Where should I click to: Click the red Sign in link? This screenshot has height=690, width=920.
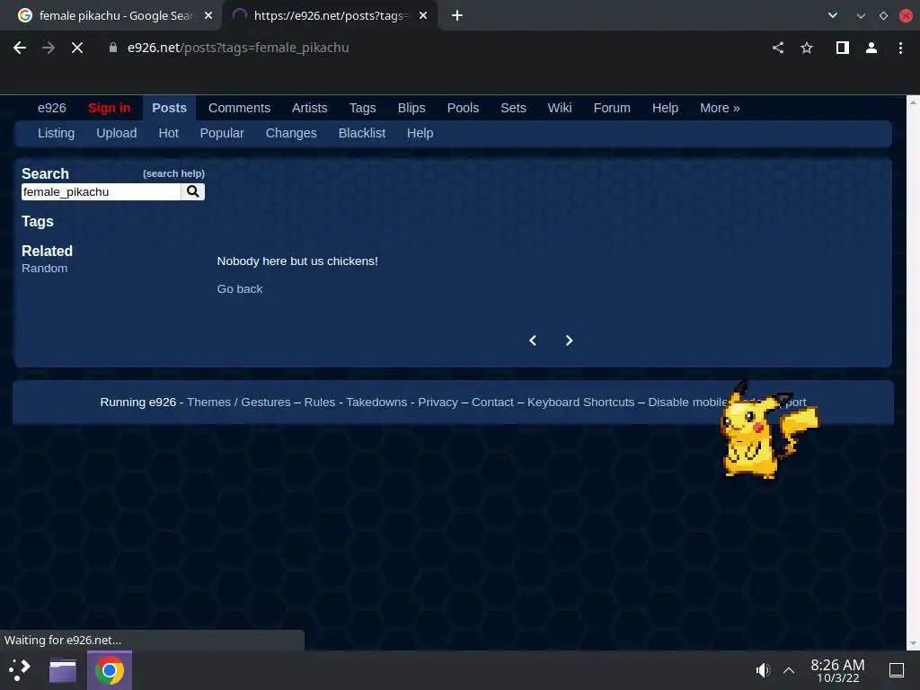[109, 108]
